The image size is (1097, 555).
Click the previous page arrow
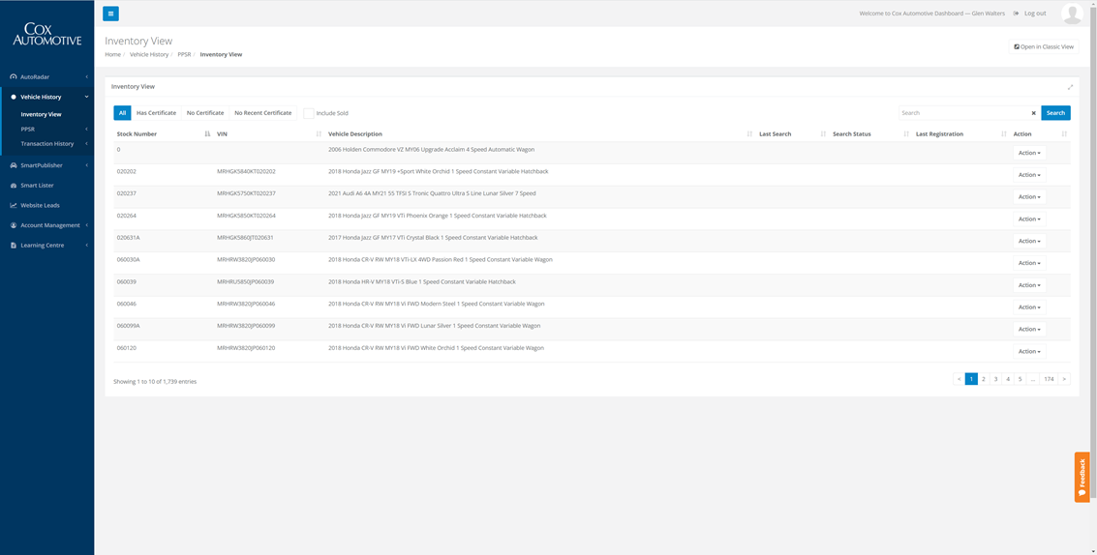pyautogui.click(x=959, y=379)
